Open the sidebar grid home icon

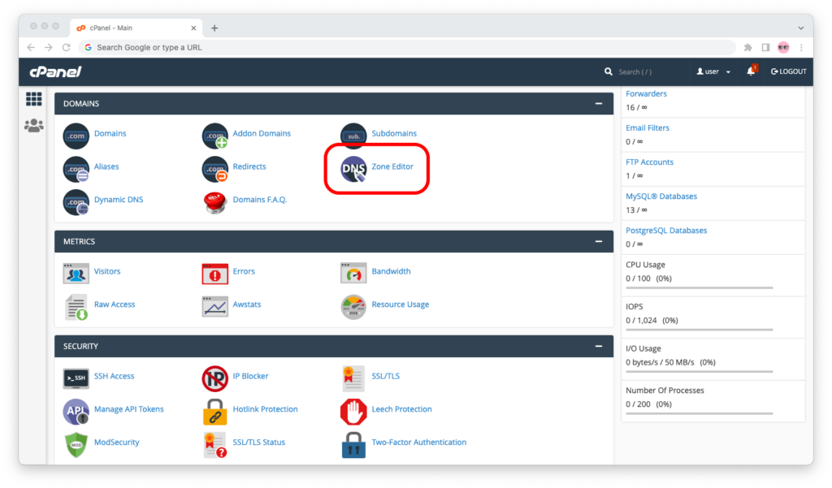tap(34, 99)
